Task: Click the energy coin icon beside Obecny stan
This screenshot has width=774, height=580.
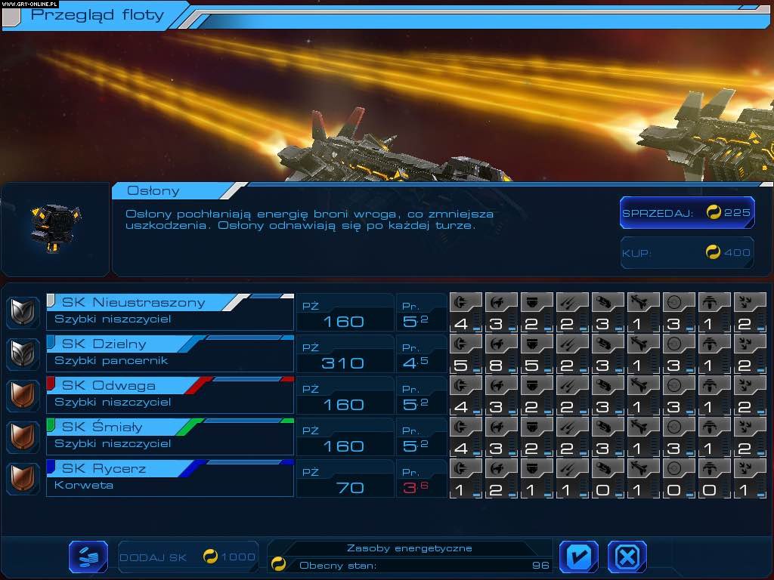Action: tap(278, 563)
